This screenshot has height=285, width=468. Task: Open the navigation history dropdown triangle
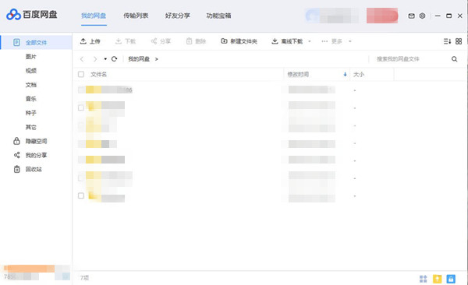[105, 59]
